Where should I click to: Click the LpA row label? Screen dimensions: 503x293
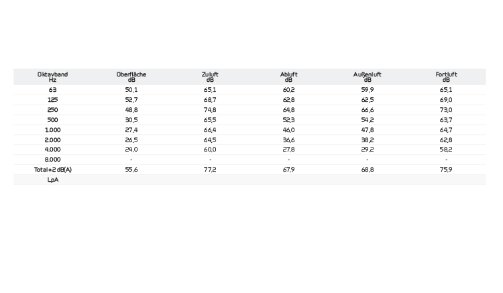click(x=52, y=180)
